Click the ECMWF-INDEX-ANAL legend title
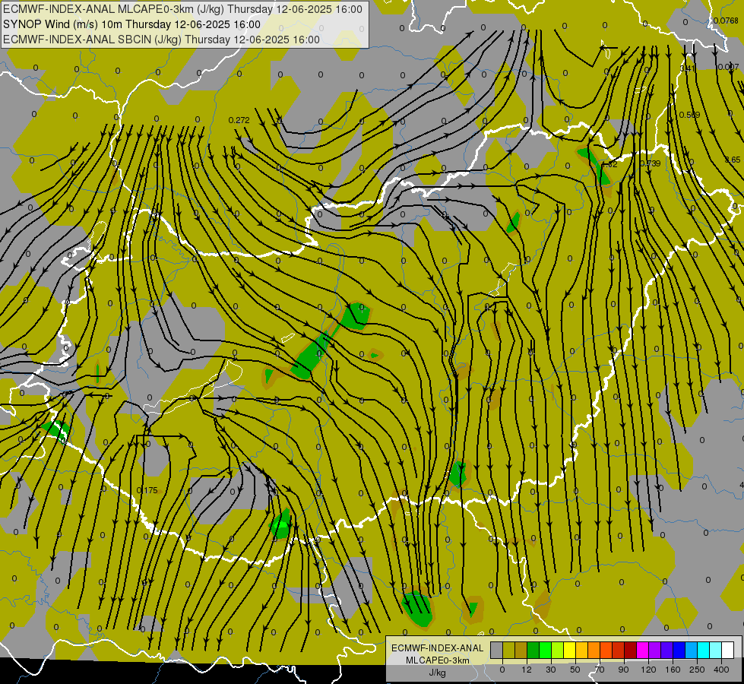Image resolution: width=744 pixels, height=684 pixels. (x=438, y=648)
